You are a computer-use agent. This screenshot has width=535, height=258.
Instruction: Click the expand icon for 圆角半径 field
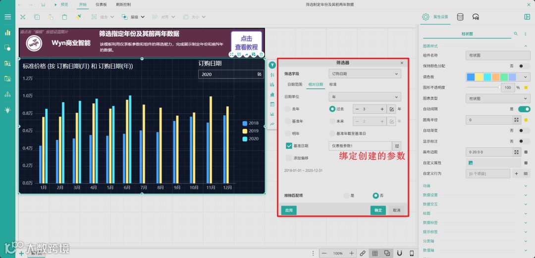517,120
